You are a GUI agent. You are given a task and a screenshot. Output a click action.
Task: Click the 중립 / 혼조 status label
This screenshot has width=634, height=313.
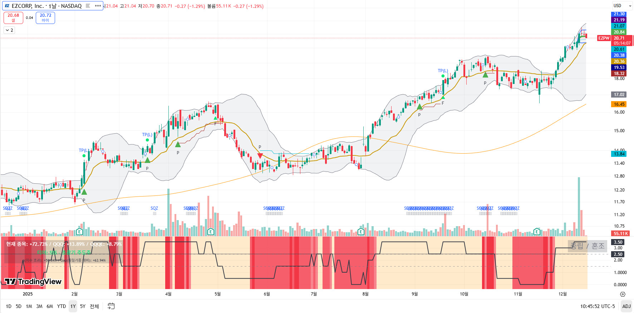click(x=588, y=246)
